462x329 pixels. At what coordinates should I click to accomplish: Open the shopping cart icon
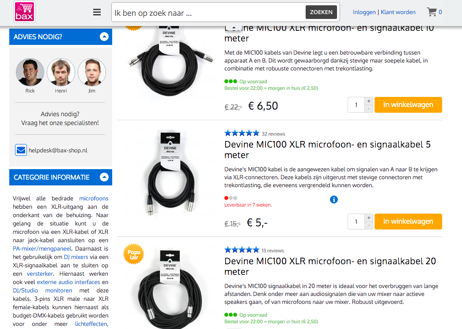(432, 12)
